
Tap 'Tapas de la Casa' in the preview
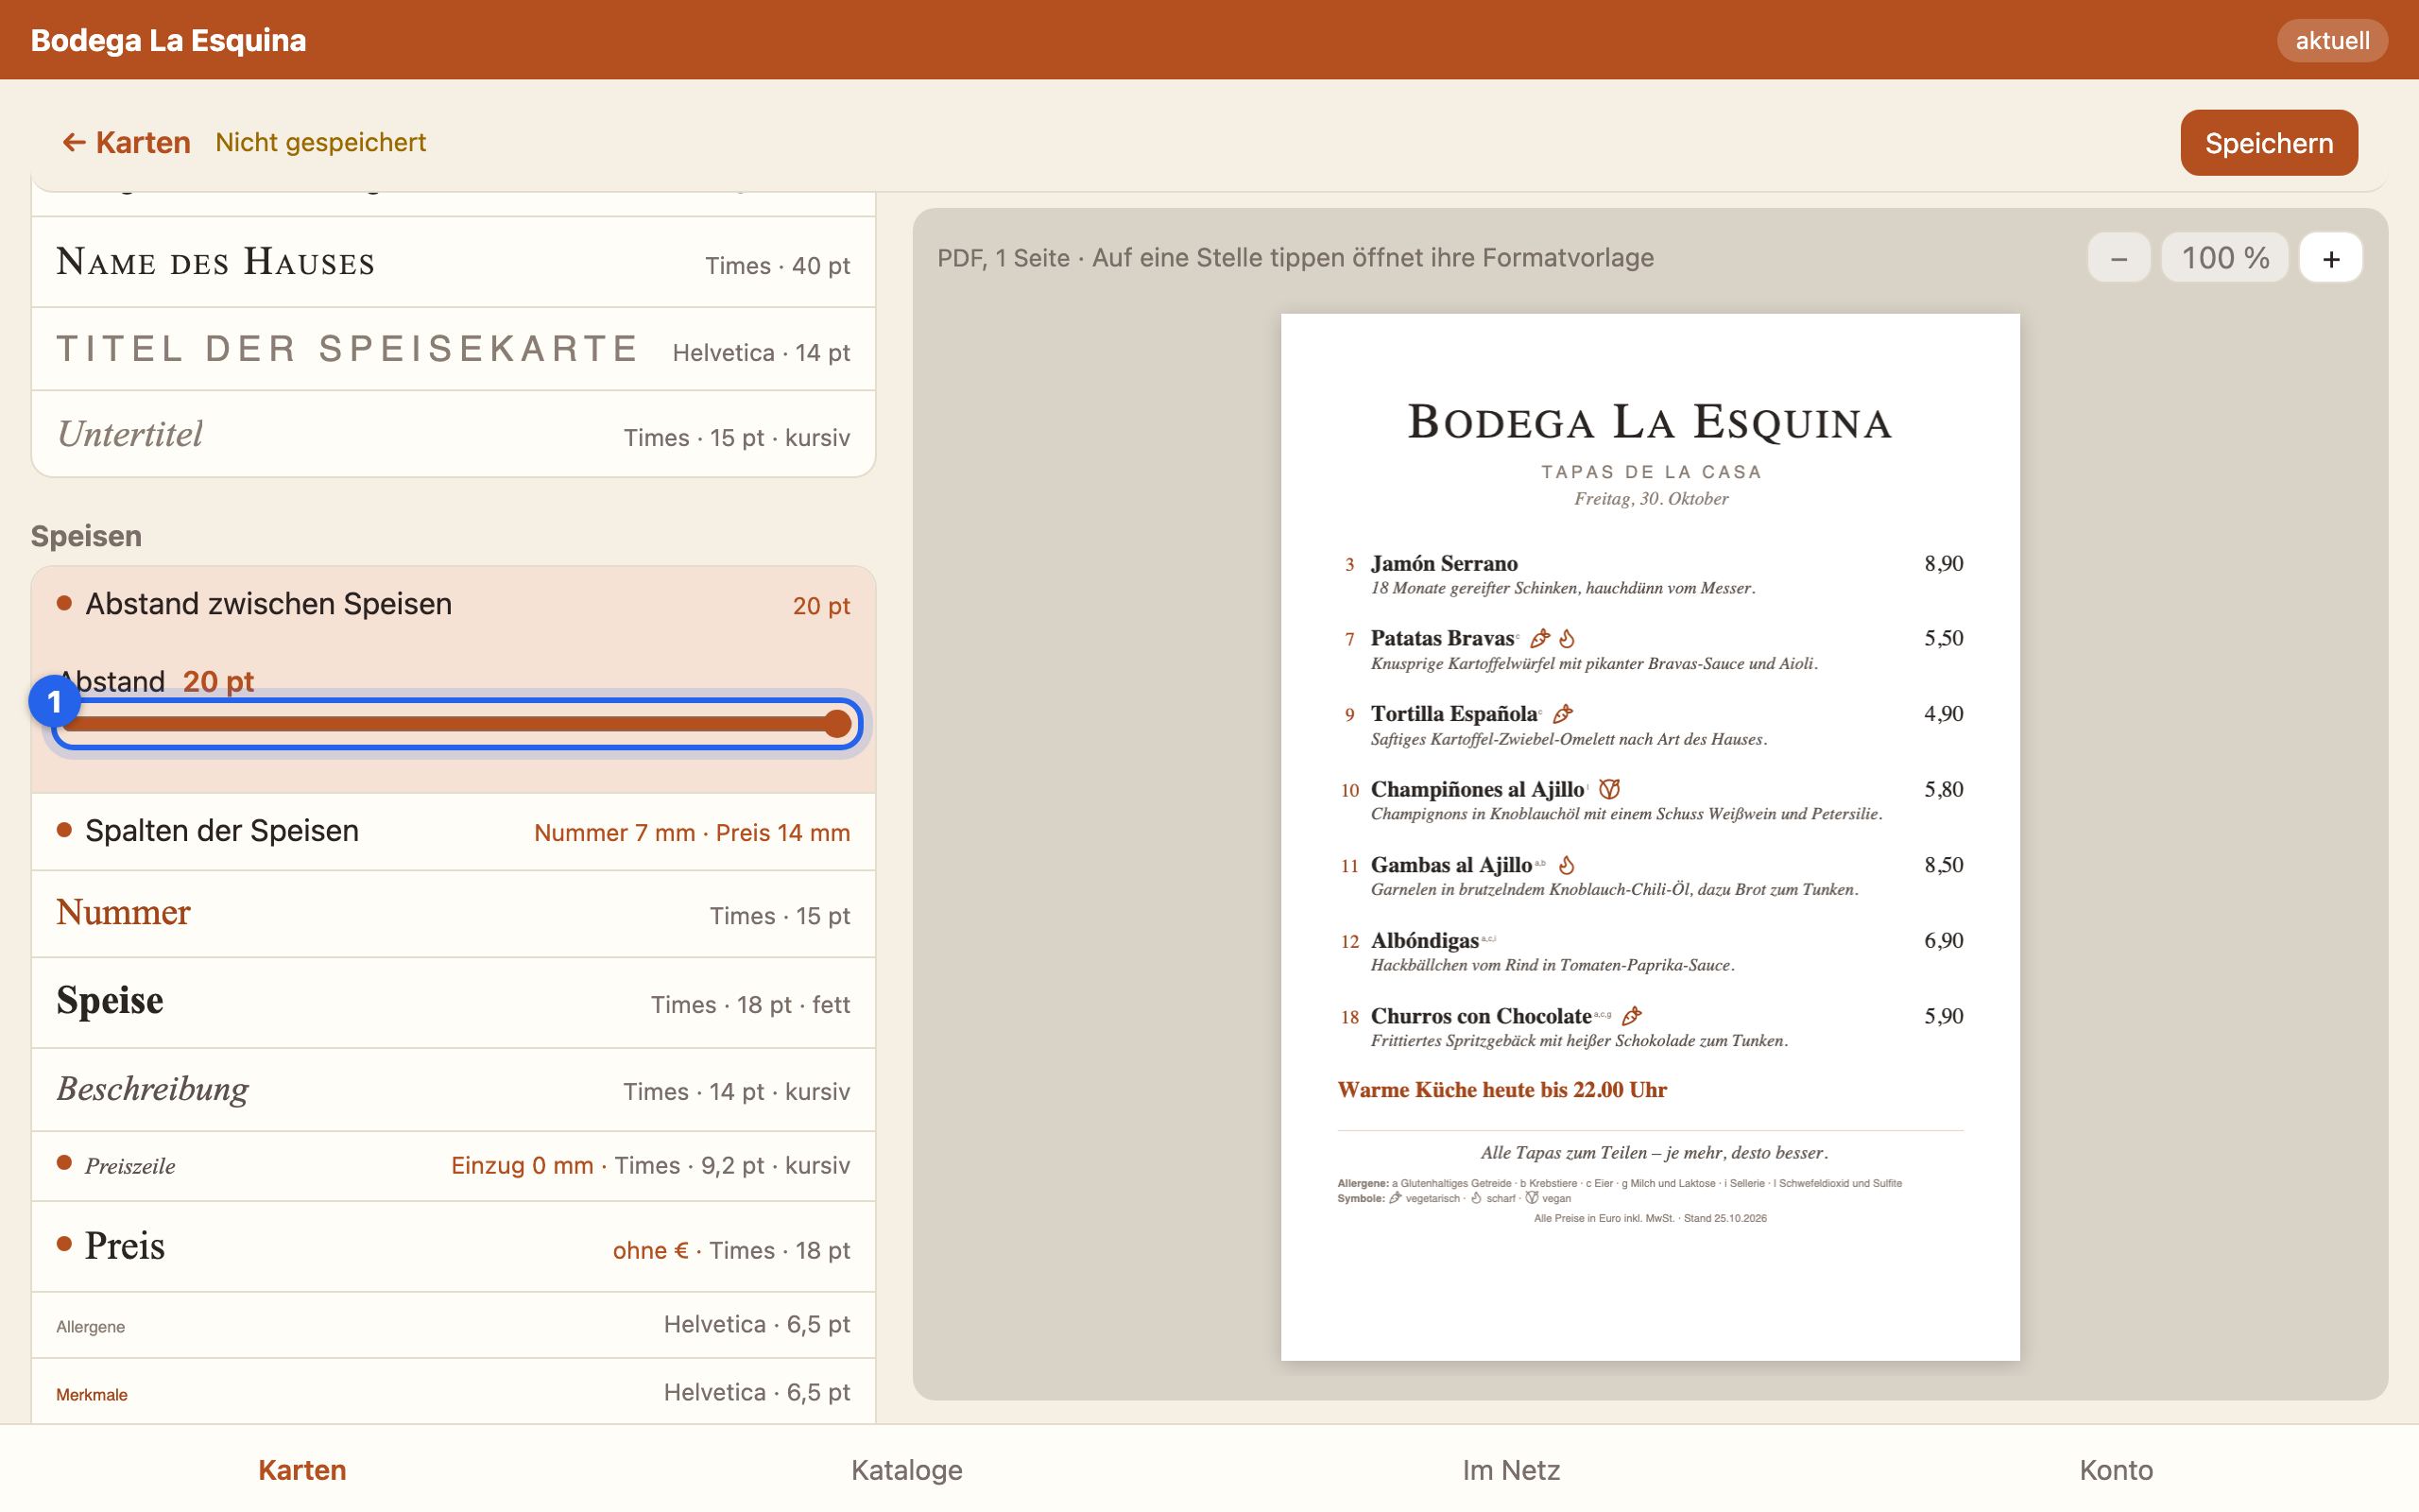1651,472
